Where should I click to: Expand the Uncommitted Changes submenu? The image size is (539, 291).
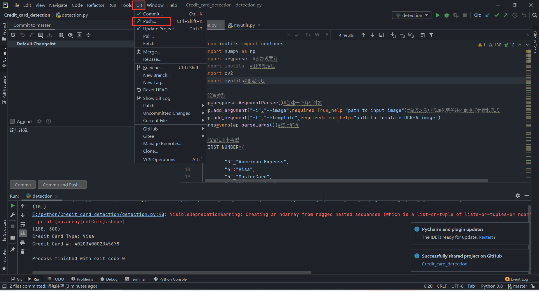coord(166,113)
